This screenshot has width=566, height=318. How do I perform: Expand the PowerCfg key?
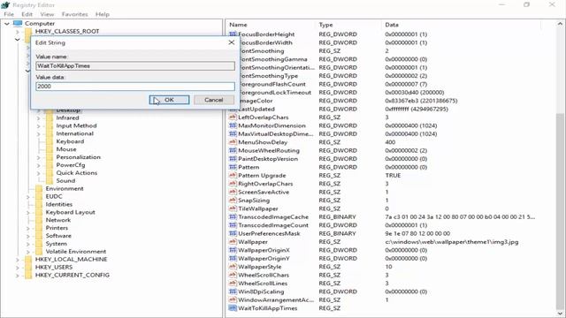pos(38,165)
